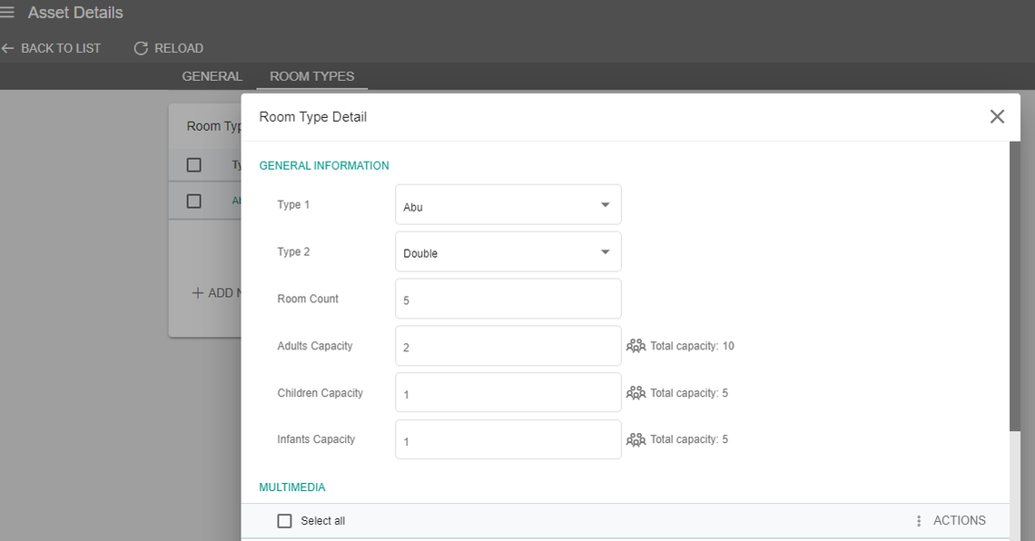Click the reload circular arrow icon

pyautogui.click(x=141, y=48)
